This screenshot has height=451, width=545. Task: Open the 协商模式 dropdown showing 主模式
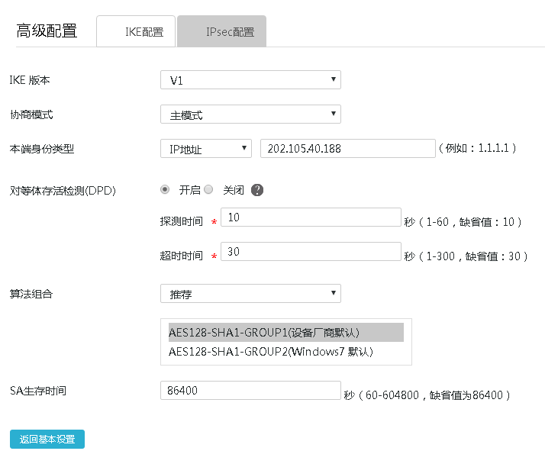click(250, 114)
